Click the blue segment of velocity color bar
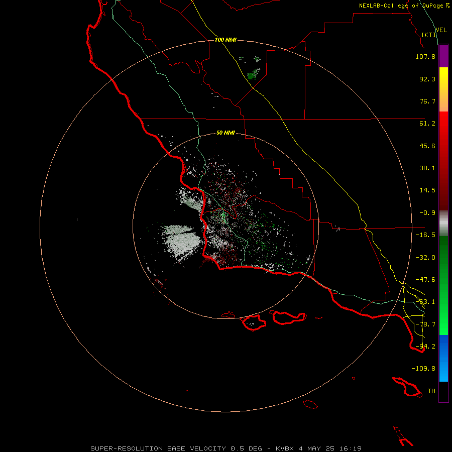The height and width of the screenshot is (452, 452). click(443, 358)
